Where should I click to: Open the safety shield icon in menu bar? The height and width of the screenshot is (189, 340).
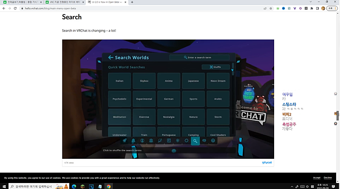pyautogui.click(x=178, y=141)
